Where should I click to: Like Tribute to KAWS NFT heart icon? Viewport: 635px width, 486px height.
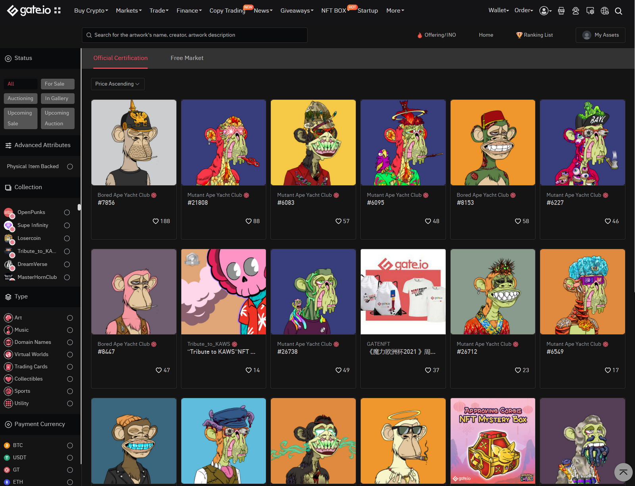248,370
